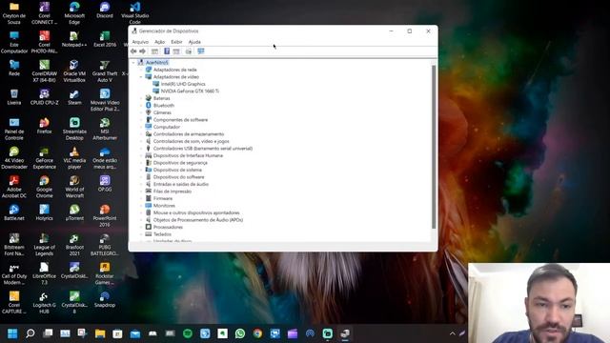Viewport: 610px width, 343px height.
Task: Click the printer icon in Device Manager toolbar
Action: (x=189, y=51)
